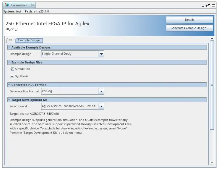
Task: Open the Generate File Format dropdown arrow
Action: (x=101, y=91)
